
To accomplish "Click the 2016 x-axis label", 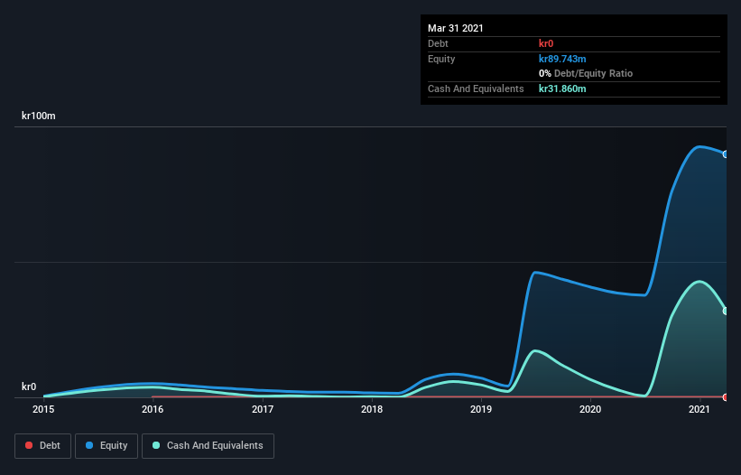I will point(153,409).
